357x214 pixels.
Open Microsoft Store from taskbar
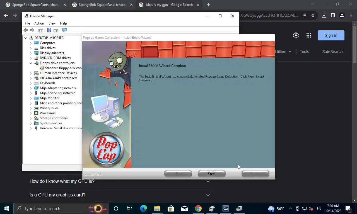(171, 208)
